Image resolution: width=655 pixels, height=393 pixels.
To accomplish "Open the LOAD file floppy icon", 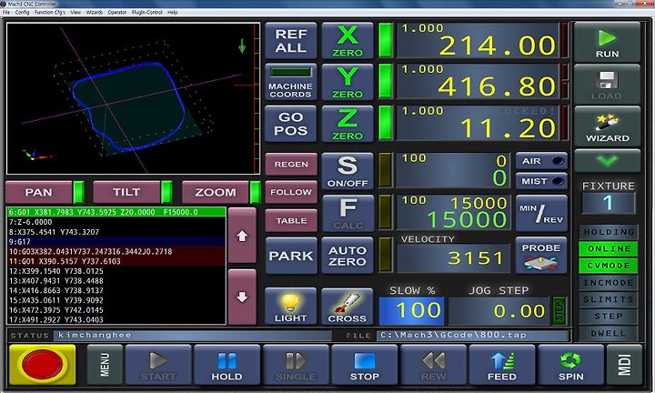I will pos(607,85).
